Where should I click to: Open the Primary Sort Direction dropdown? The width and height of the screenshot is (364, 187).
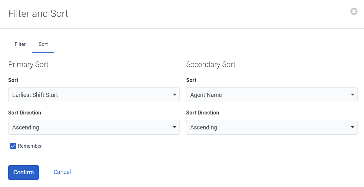click(x=93, y=127)
